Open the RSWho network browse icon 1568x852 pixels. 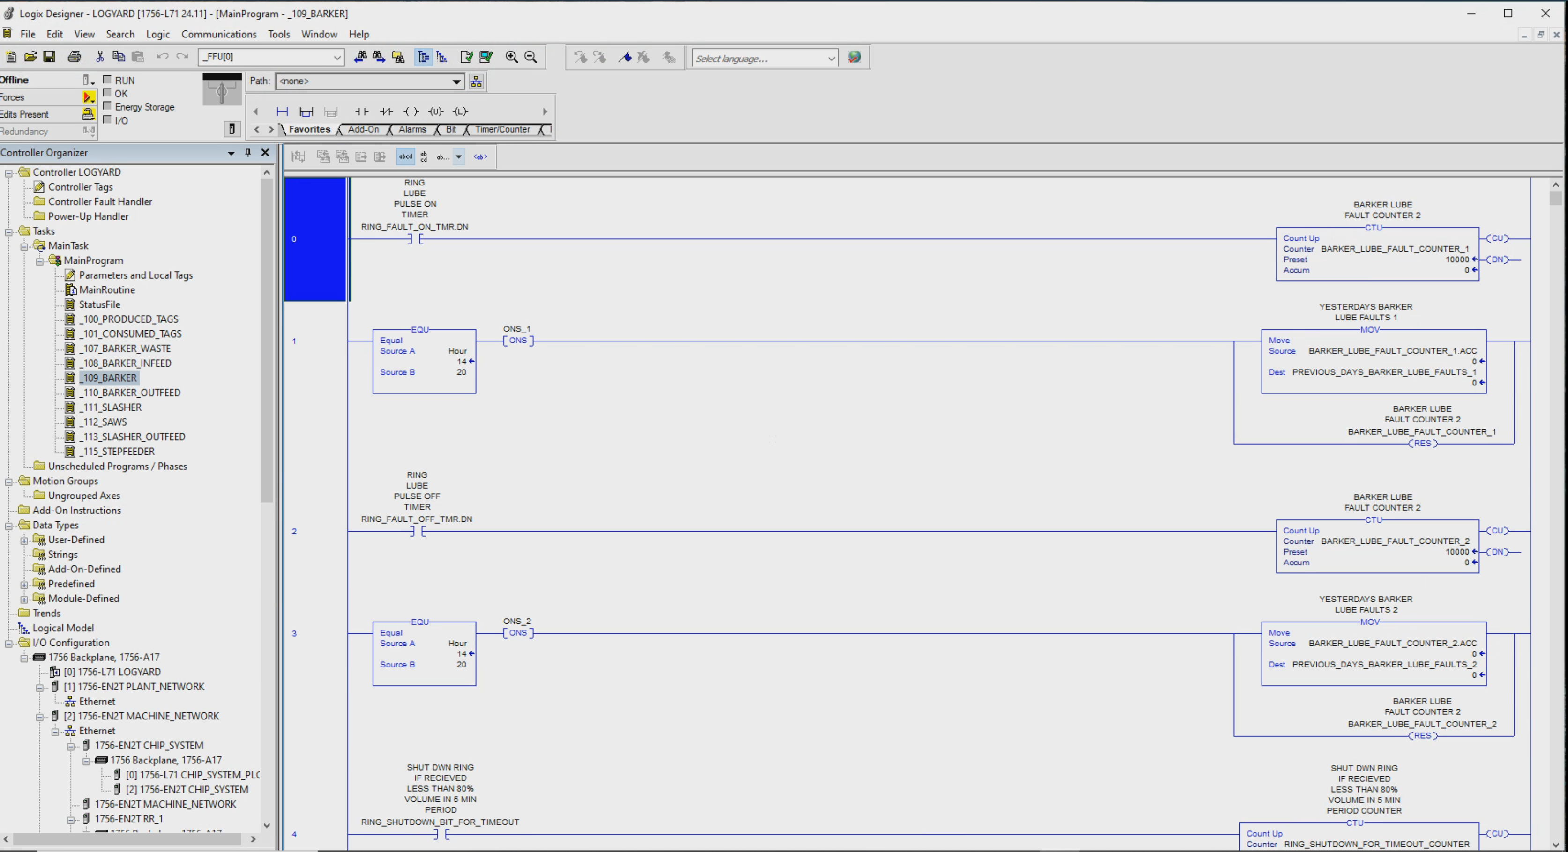(x=476, y=81)
